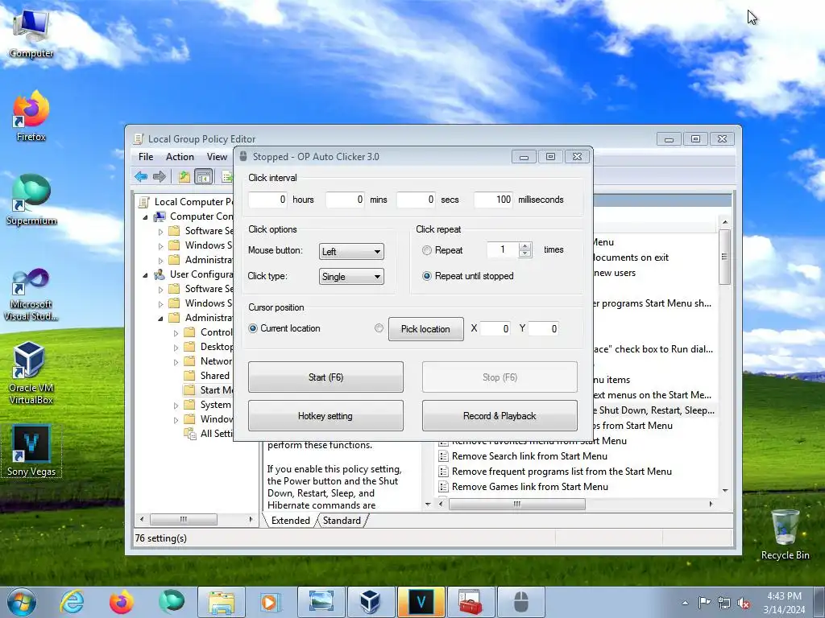The height and width of the screenshot is (618, 825).
Task: Open the Click type dropdown
Action: pyautogui.click(x=351, y=277)
